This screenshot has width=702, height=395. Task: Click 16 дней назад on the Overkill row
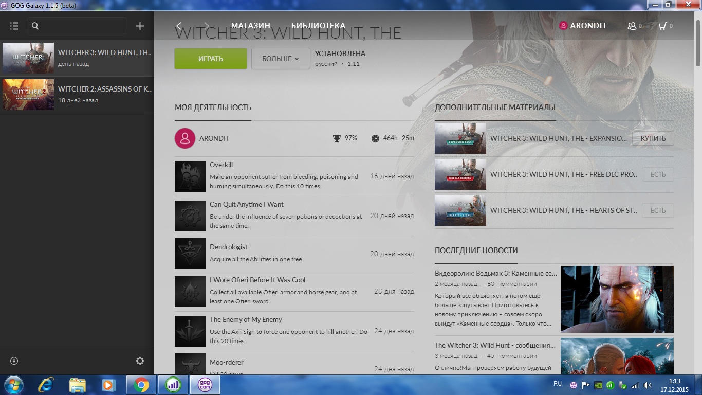point(392,176)
